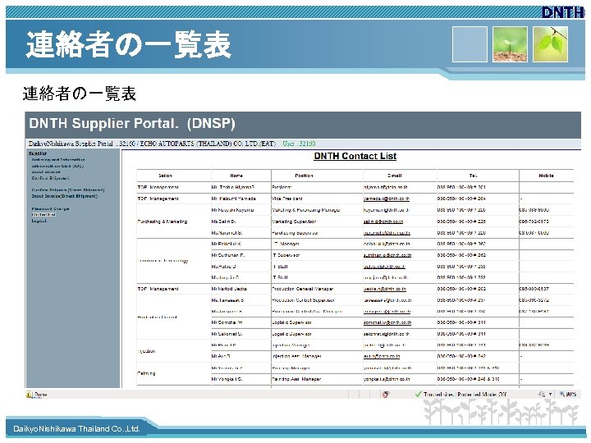
Task: Click the Supplier heading in the sidebar
Action: click(x=38, y=153)
